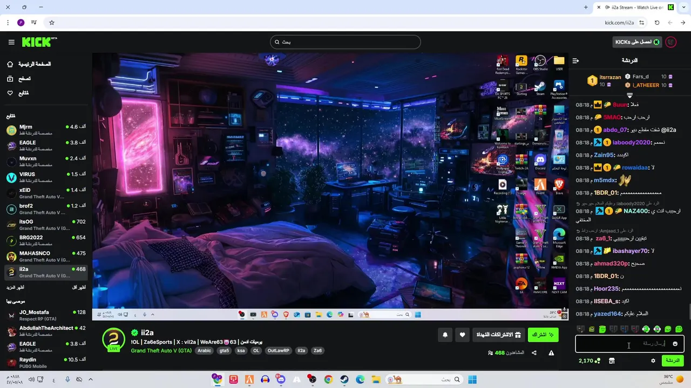Click the OutLawRP tag
Screen dimensions: 691x388
[x=279, y=351]
